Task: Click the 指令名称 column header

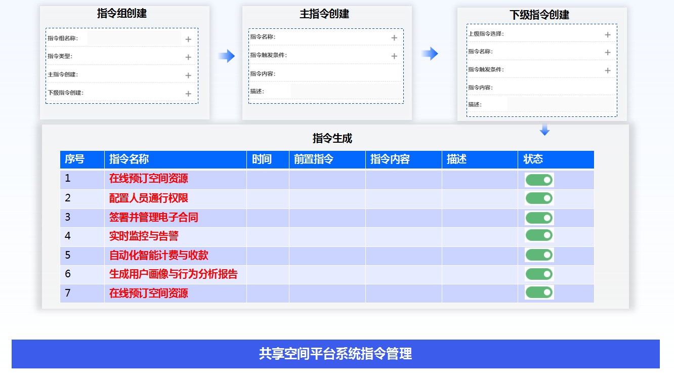Action: click(129, 159)
